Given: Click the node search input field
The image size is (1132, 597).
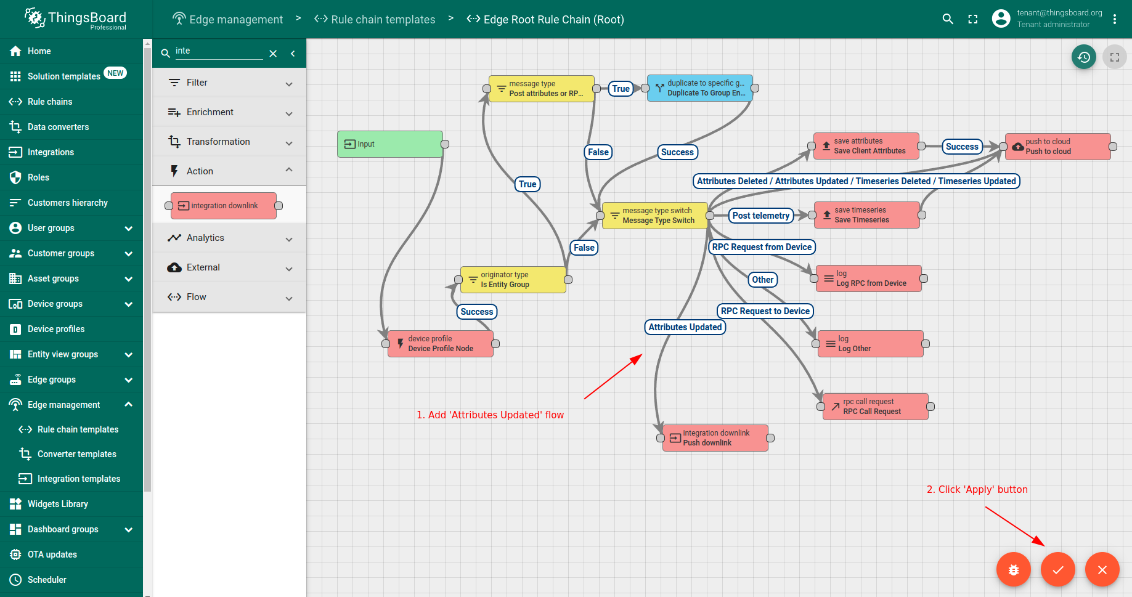Looking at the screenshot, I should point(219,51).
